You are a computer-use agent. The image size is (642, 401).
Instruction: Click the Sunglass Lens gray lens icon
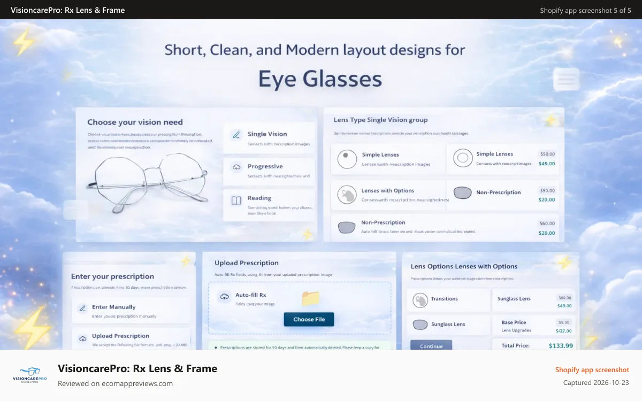coord(421,325)
